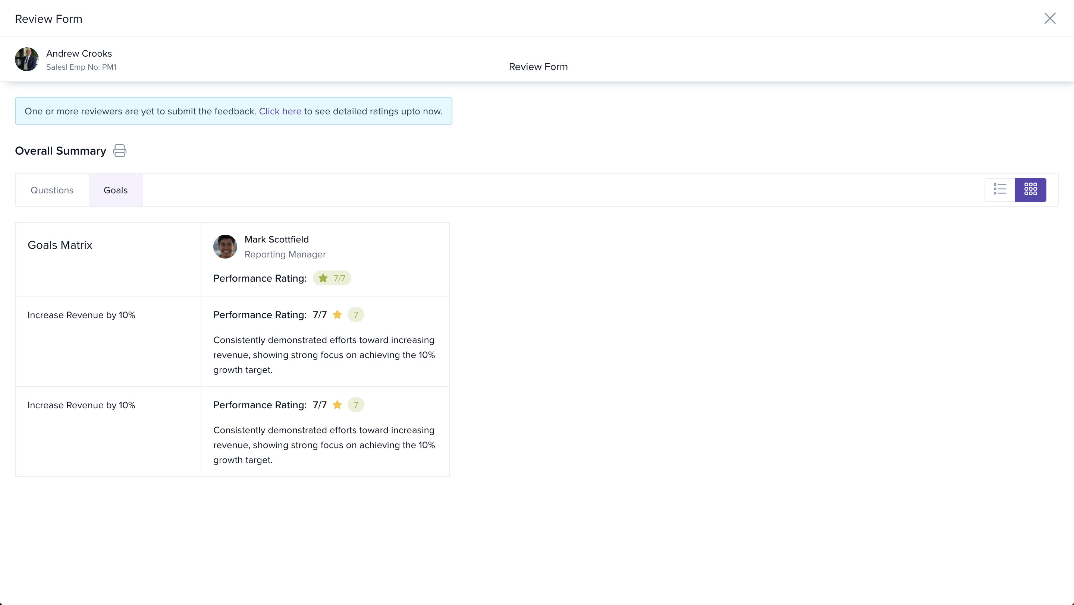Click the yellow star in the second goal rating

tap(337, 405)
